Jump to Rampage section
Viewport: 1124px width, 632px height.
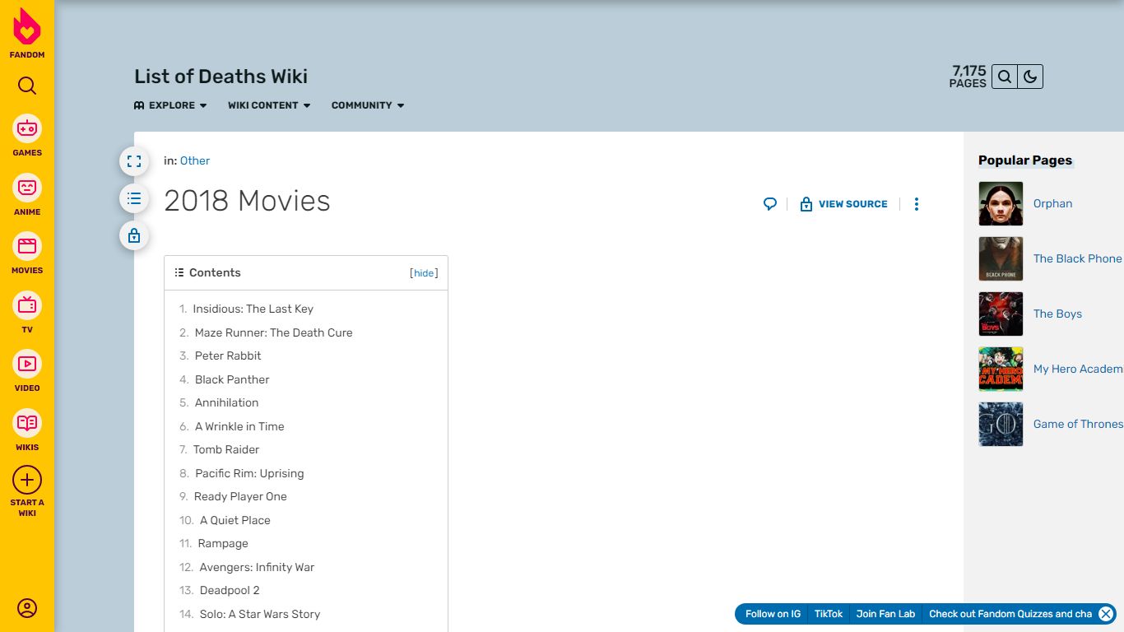coord(223,543)
